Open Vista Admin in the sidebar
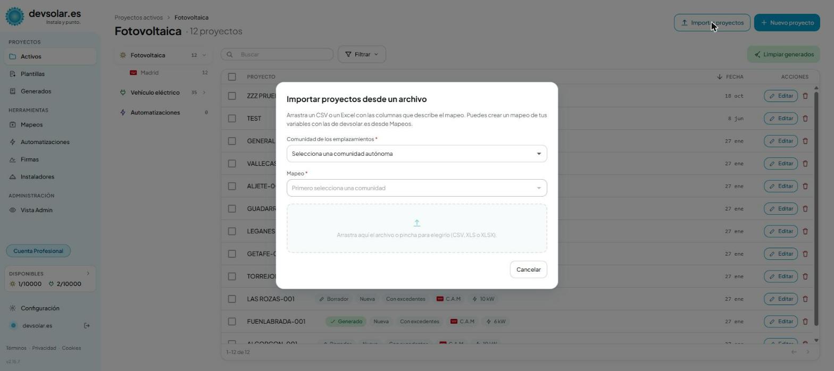Screen dimensions: 834x371 (51, 210)
